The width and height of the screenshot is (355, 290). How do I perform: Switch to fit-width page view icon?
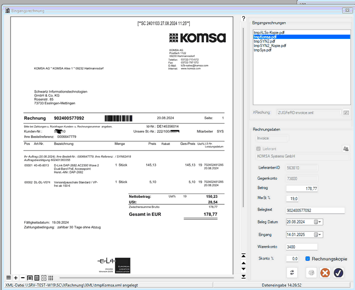[29, 278]
